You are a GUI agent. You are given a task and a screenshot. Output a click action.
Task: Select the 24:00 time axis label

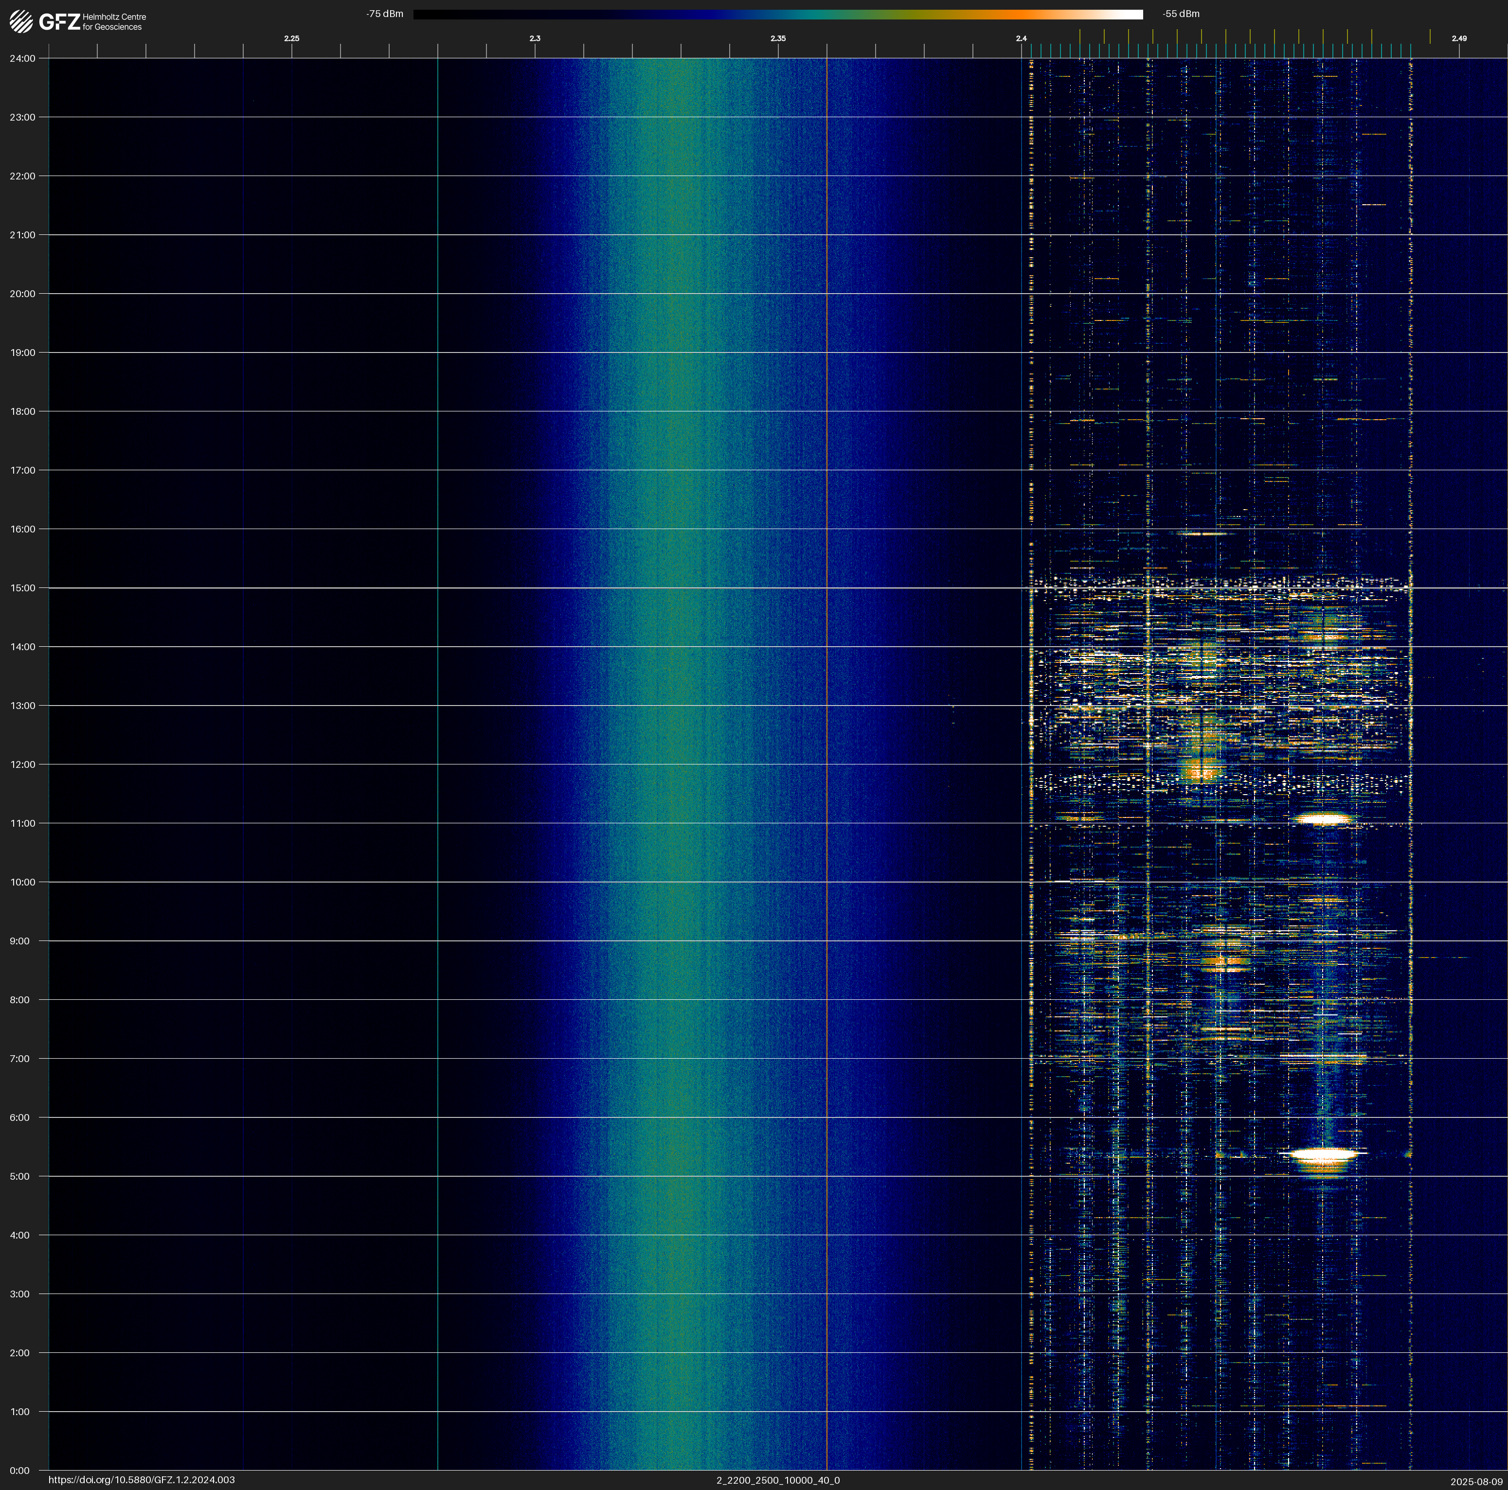point(23,58)
